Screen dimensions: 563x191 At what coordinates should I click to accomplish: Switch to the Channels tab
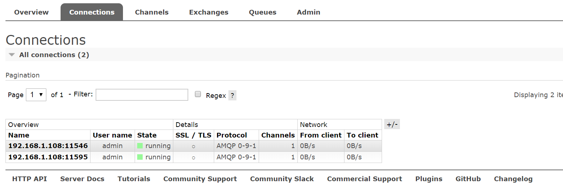tap(152, 12)
